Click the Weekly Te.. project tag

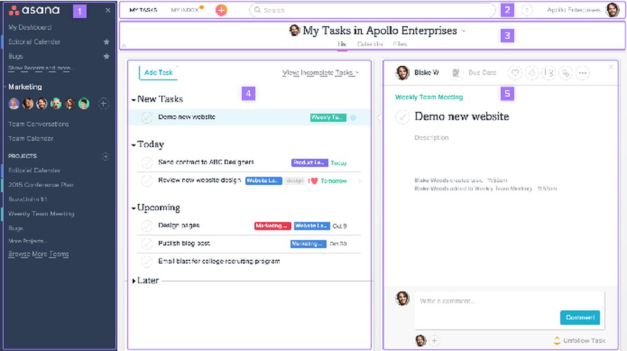click(328, 118)
